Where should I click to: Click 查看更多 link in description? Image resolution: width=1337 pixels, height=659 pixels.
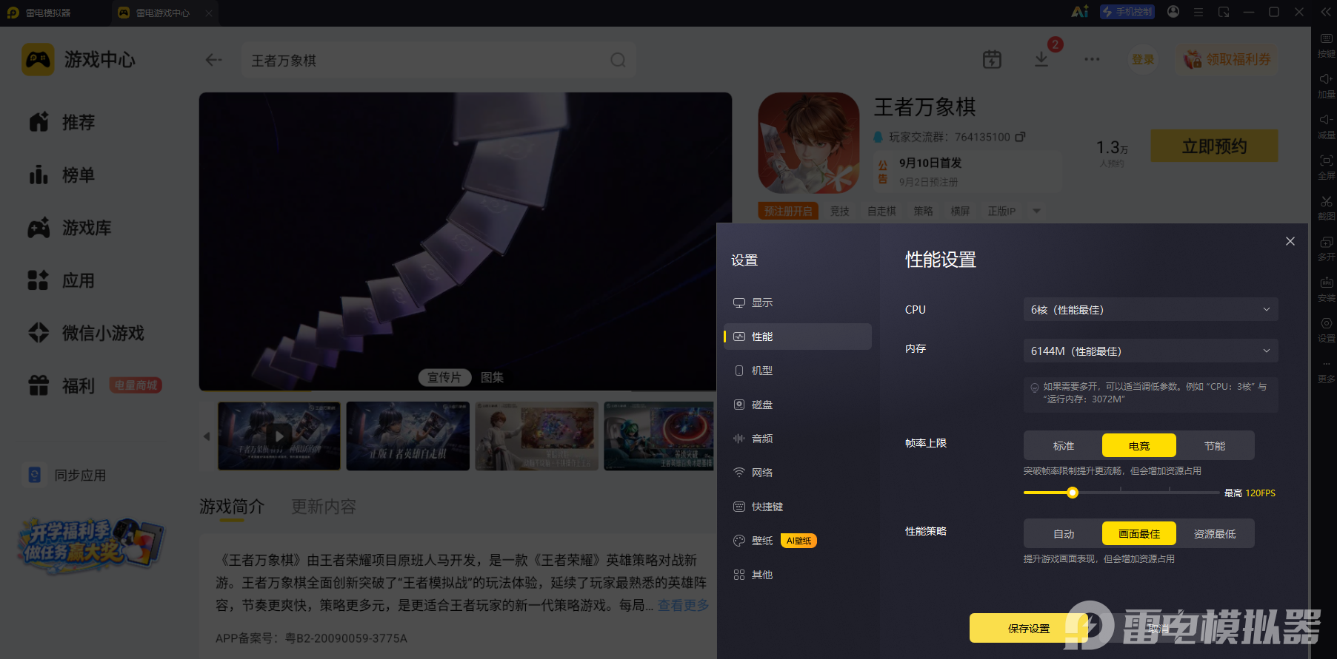pyautogui.click(x=683, y=605)
